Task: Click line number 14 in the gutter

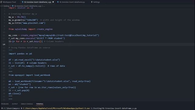Action: click(x=4, y=44)
